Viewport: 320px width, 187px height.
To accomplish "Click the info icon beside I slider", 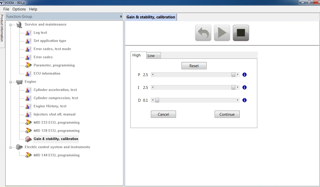I will pyautogui.click(x=245, y=87).
